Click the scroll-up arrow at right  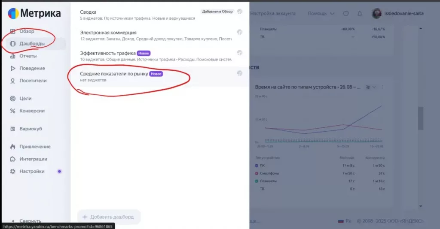tap(420, 29)
